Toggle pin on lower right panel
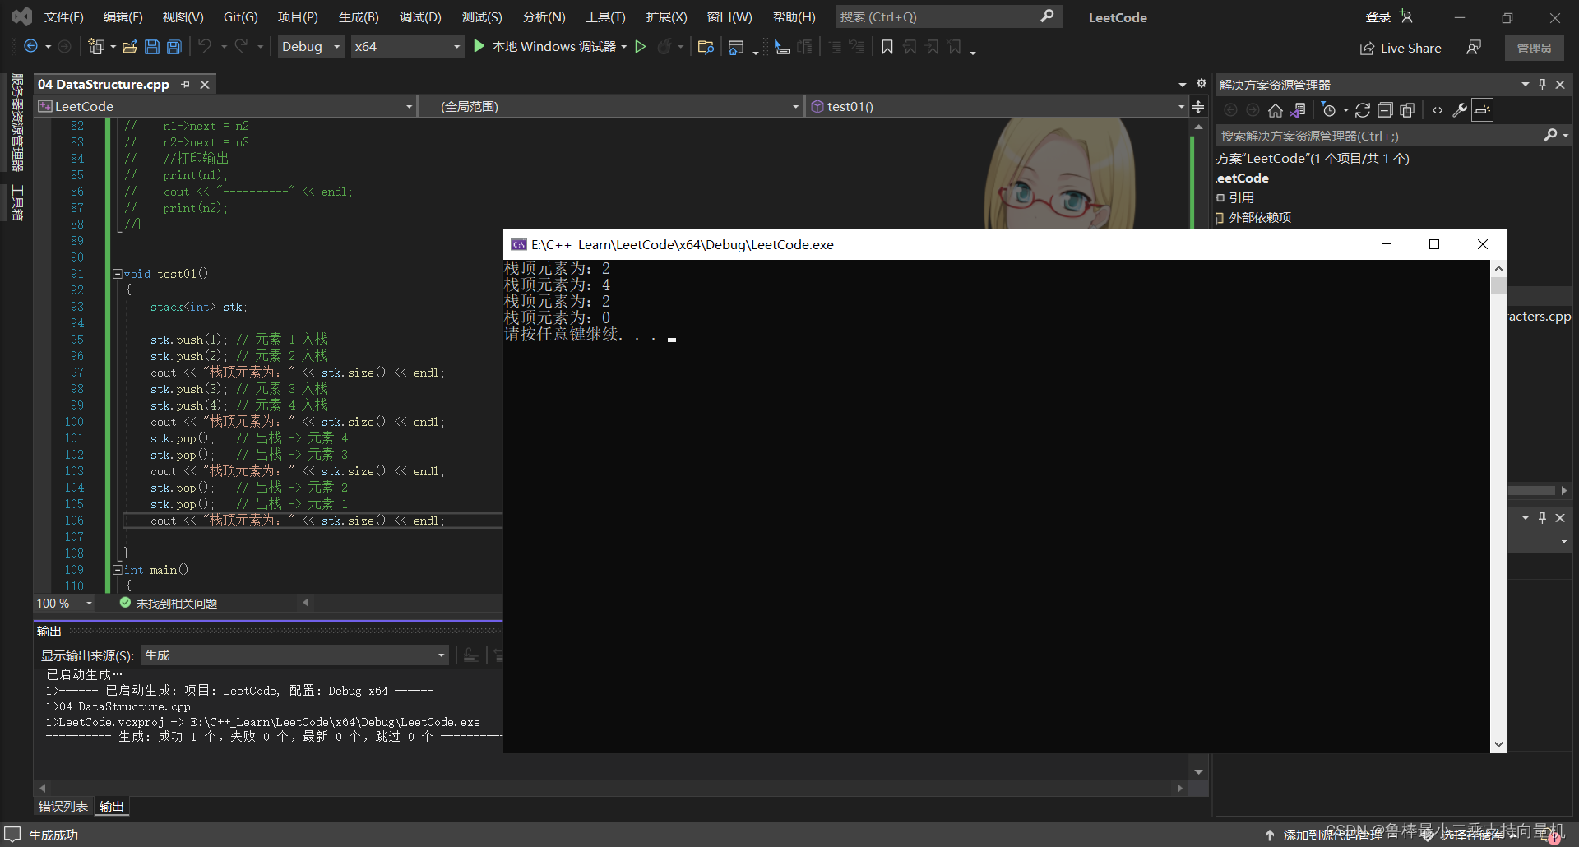The height and width of the screenshot is (847, 1579). point(1542,517)
